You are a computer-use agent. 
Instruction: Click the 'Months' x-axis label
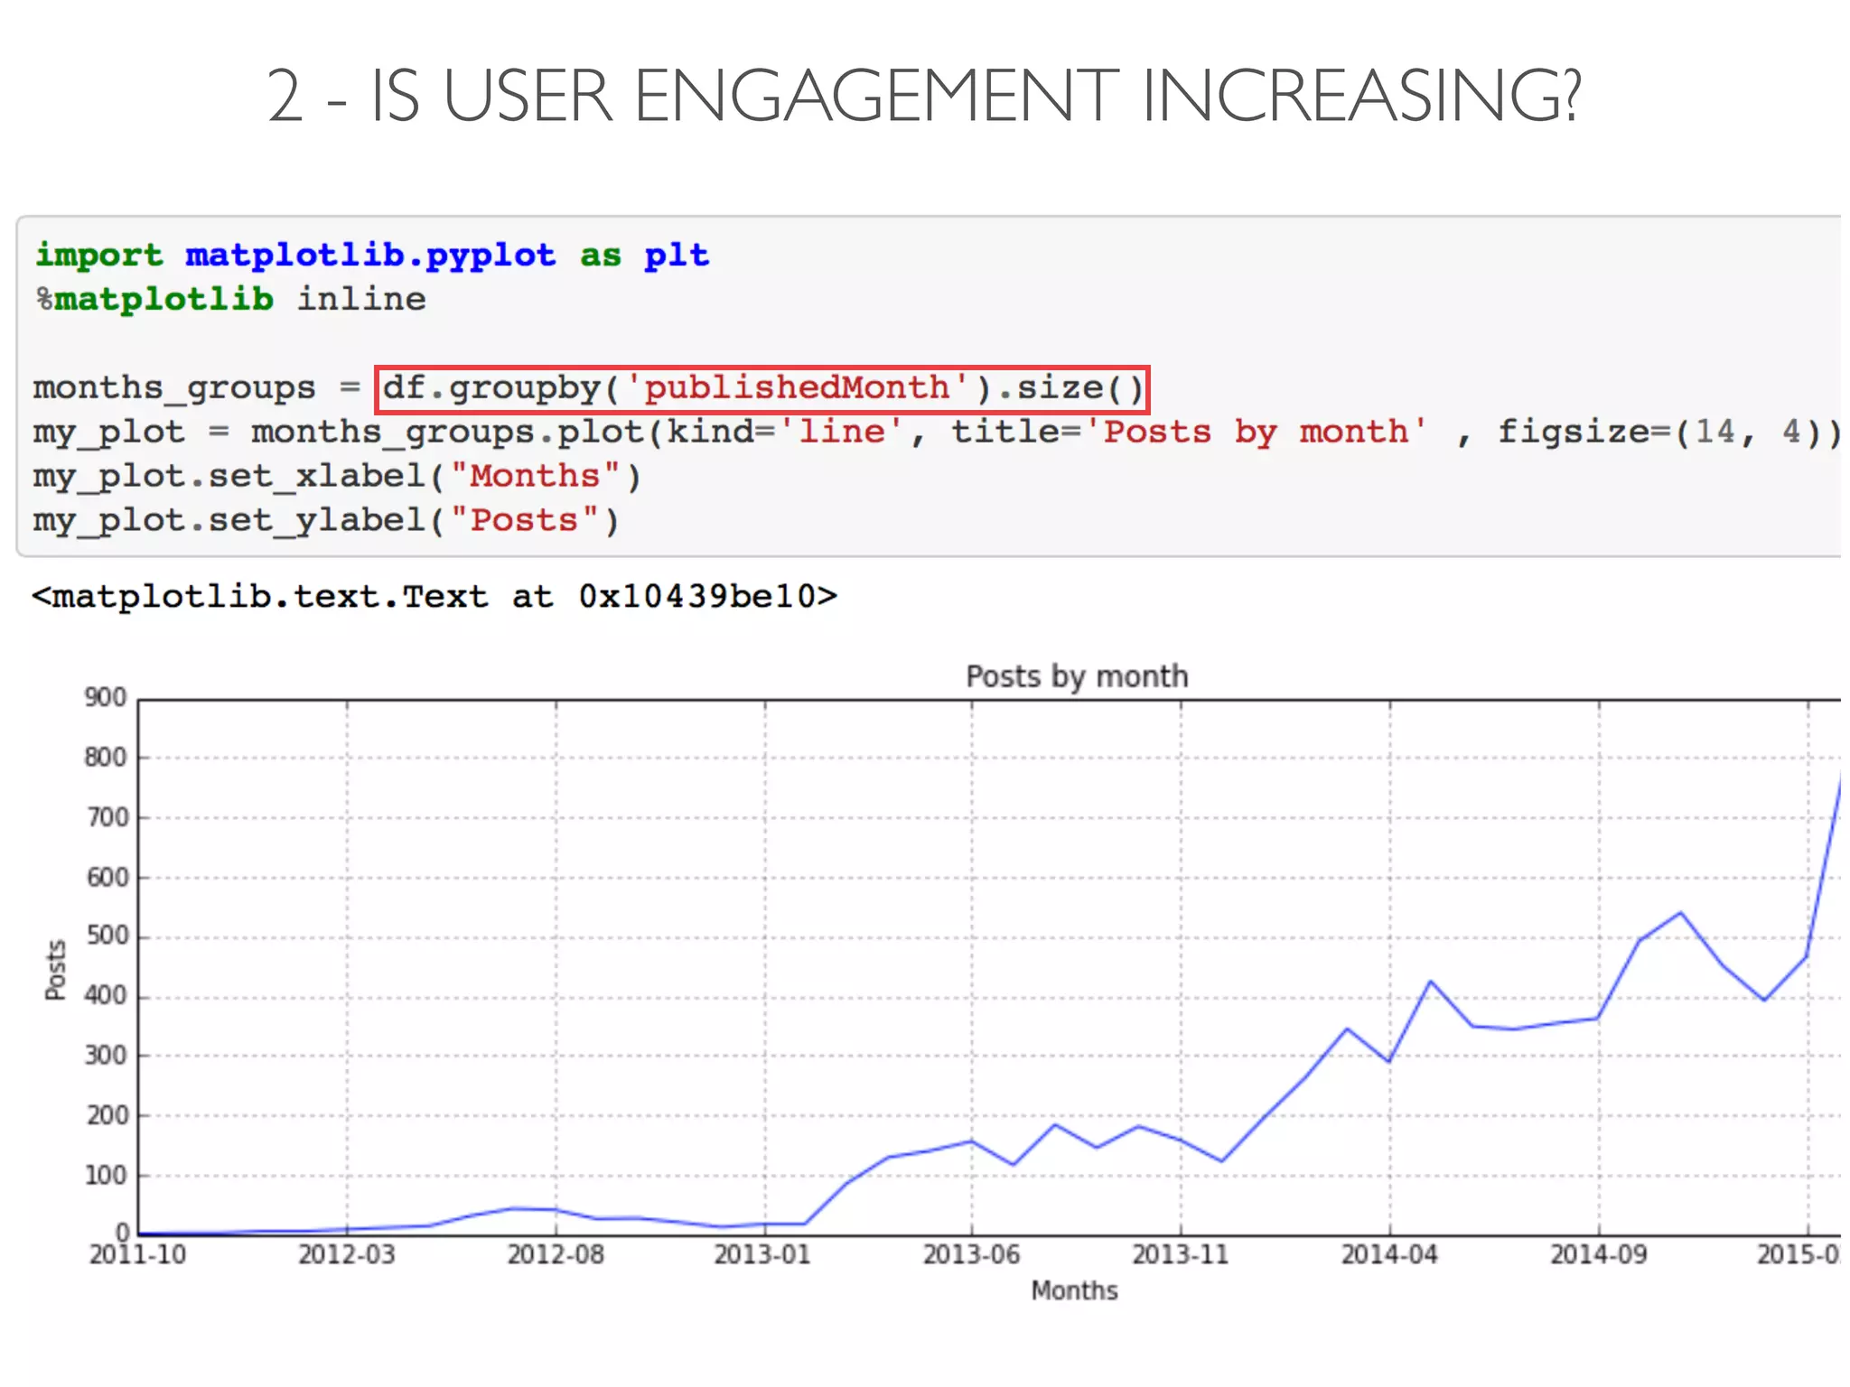1074,1291
